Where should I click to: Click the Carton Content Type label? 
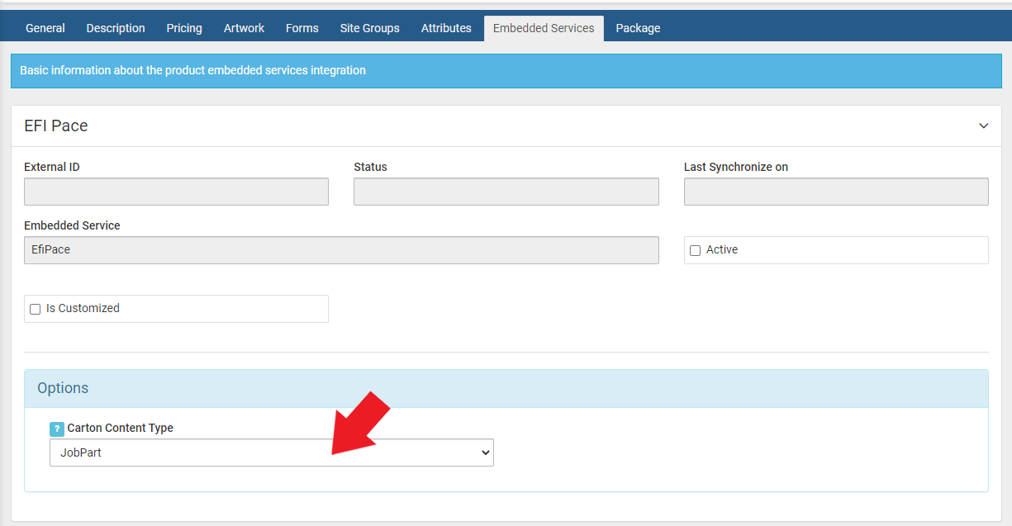coord(121,428)
